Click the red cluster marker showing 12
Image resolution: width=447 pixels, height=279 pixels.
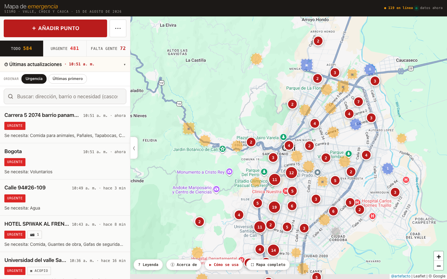pos(291,173)
